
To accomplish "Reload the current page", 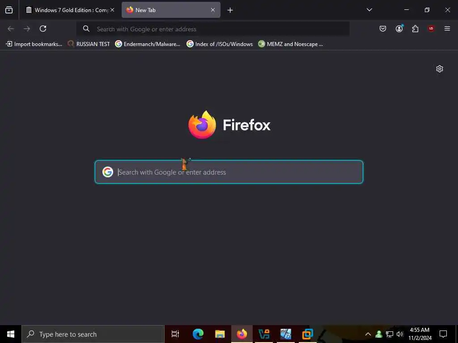I will click(43, 29).
